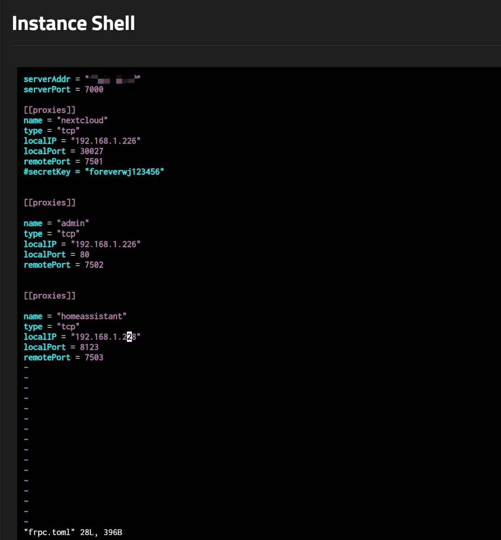This screenshot has height=540, width=501.
Task: Click the serverAddr key in the first line
Action: pyautogui.click(x=47, y=79)
